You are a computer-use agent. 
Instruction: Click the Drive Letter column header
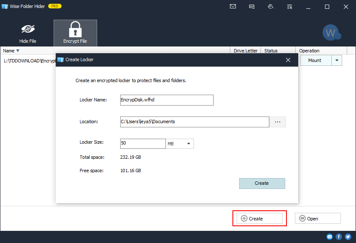click(x=245, y=51)
